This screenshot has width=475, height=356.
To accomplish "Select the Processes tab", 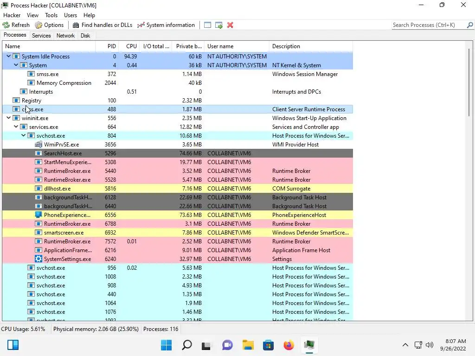I will [x=15, y=35].
